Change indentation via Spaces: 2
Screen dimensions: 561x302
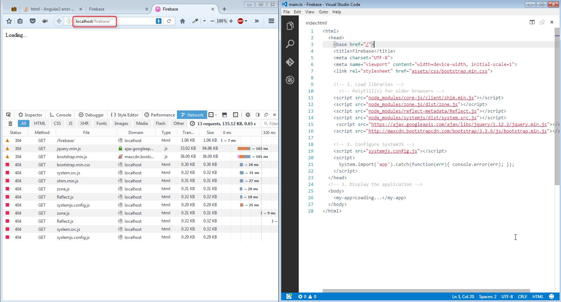point(488,297)
